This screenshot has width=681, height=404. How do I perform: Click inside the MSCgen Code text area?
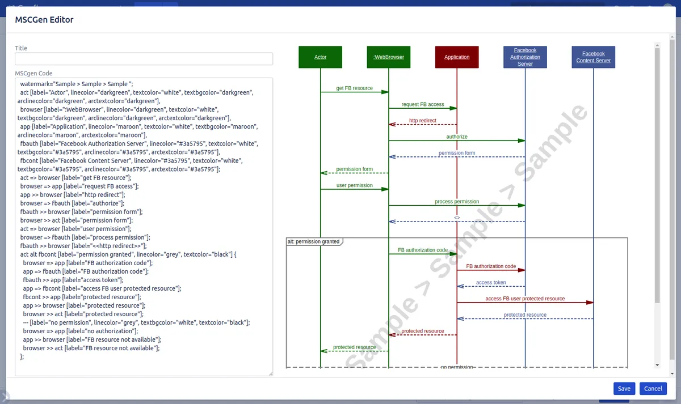pyautogui.click(x=144, y=227)
